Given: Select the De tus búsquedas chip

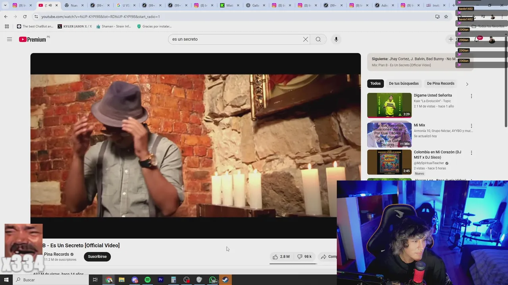Looking at the screenshot, I should pos(404,84).
